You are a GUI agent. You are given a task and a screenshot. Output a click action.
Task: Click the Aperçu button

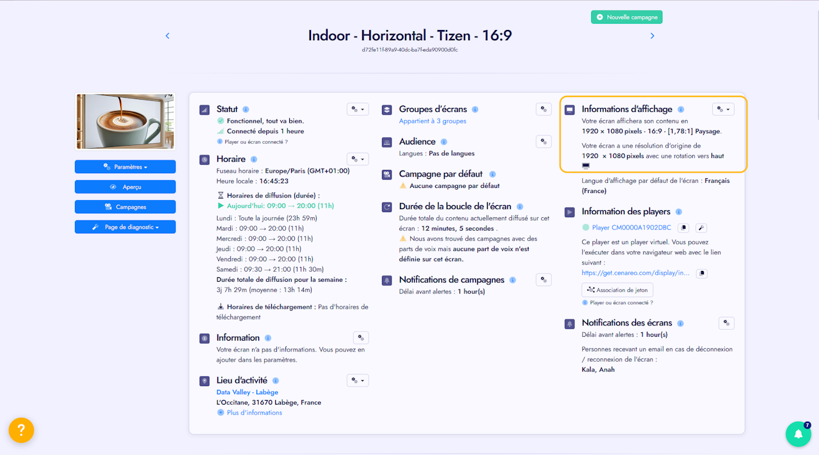tap(125, 187)
